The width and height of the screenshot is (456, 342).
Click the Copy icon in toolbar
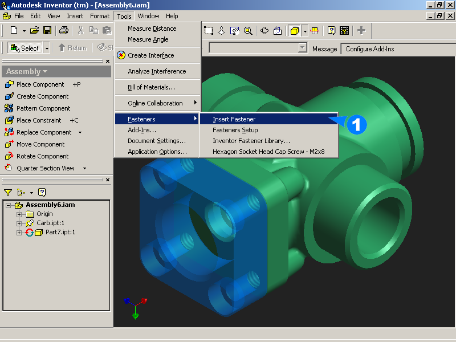coord(93,30)
